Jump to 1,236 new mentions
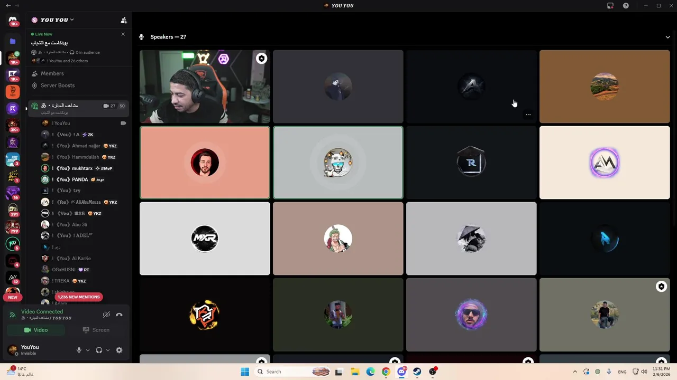 (78, 297)
